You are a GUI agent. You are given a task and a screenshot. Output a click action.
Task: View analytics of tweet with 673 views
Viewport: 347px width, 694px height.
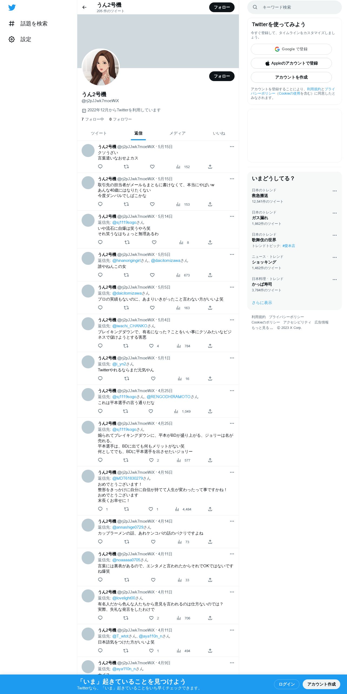pyautogui.click(x=183, y=275)
